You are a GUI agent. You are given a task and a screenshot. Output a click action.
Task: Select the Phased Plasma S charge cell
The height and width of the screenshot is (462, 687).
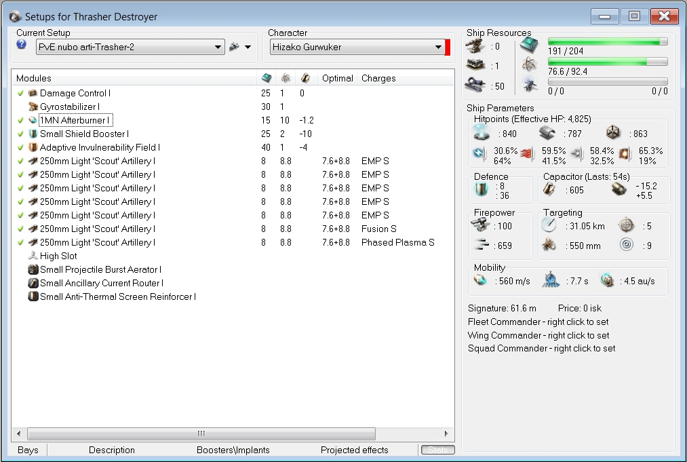pyautogui.click(x=398, y=242)
